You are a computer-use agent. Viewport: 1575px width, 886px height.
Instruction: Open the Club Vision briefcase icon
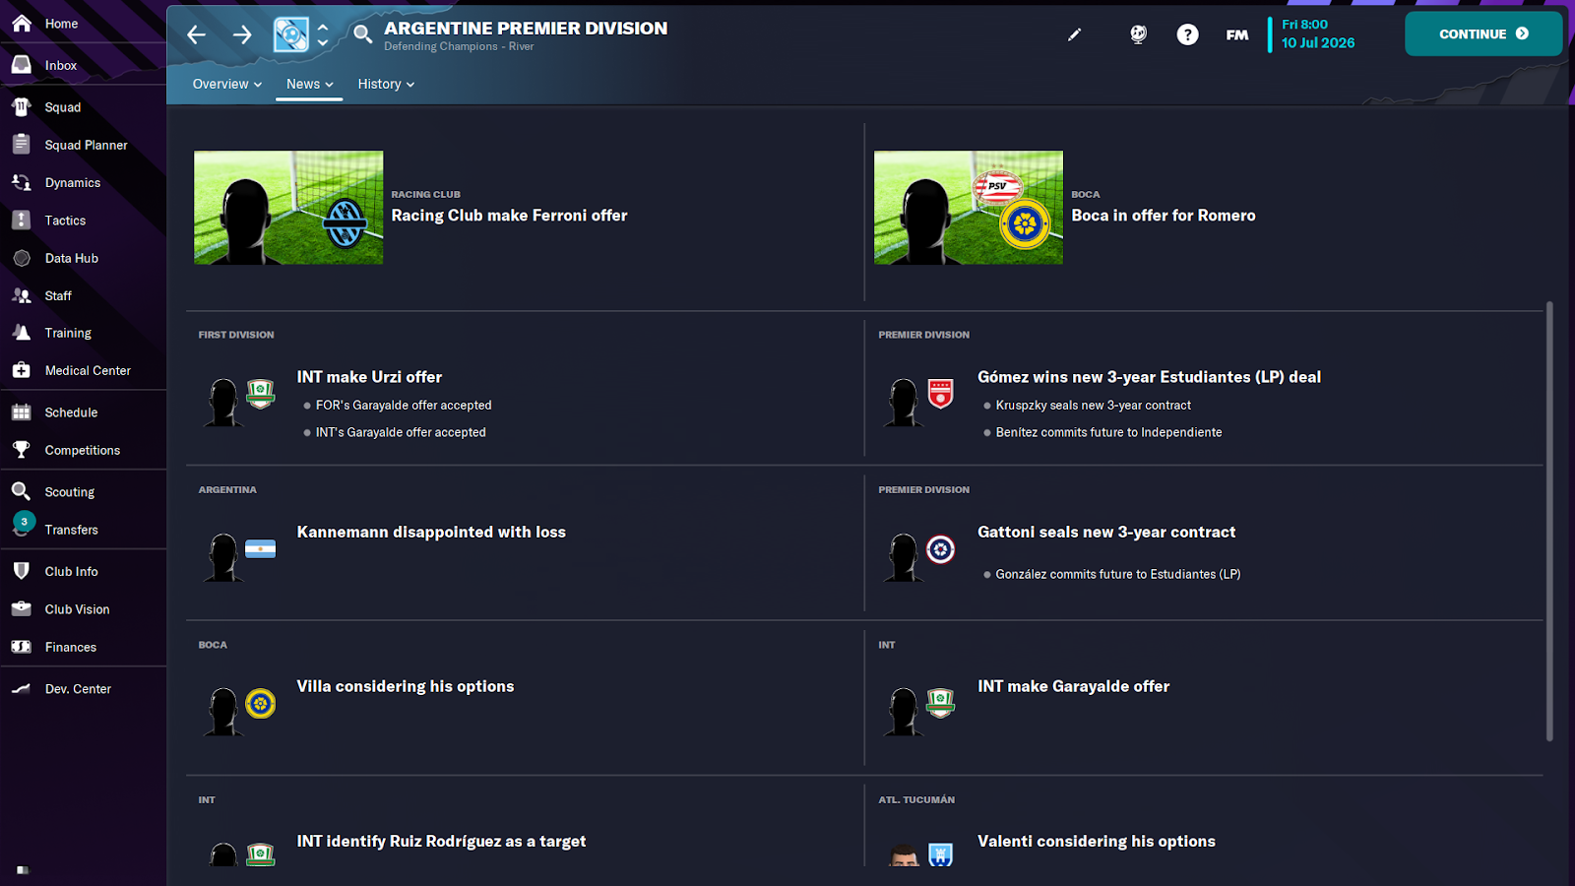22,609
